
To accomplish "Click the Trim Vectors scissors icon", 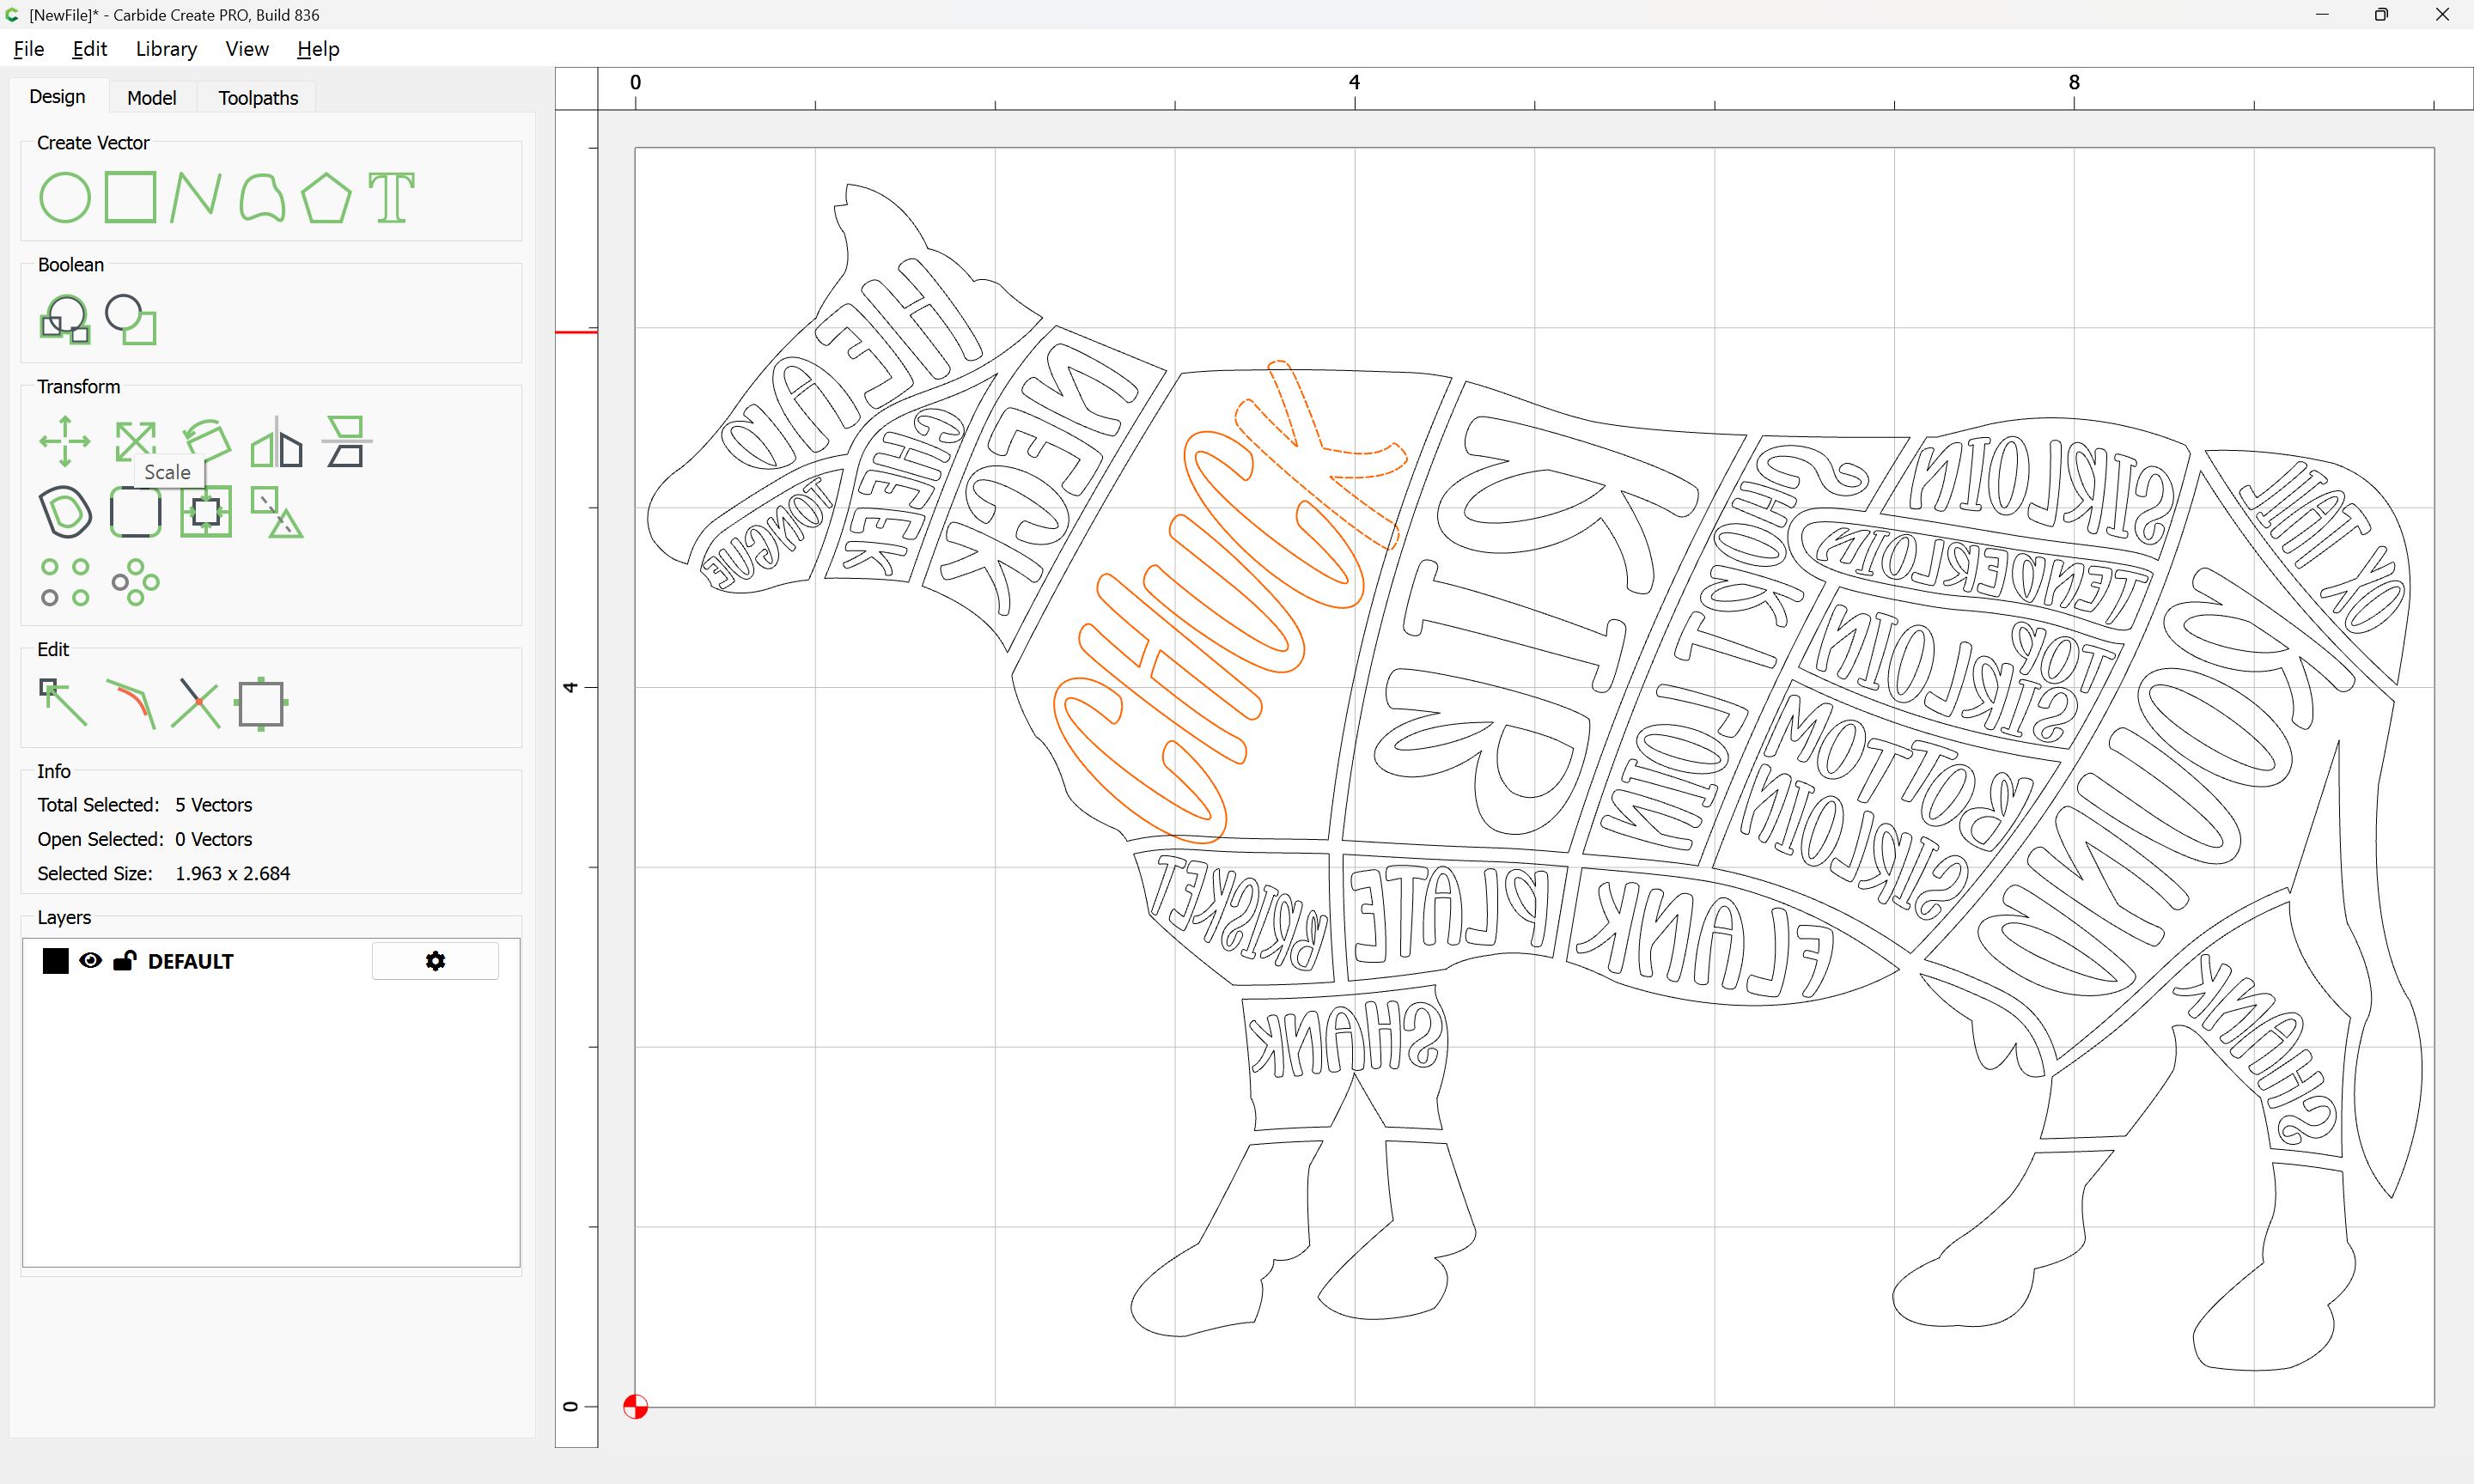I will coord(195,703).
